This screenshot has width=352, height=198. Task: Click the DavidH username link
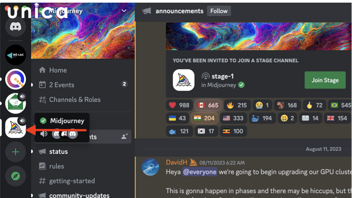click(x=176, y=162)
